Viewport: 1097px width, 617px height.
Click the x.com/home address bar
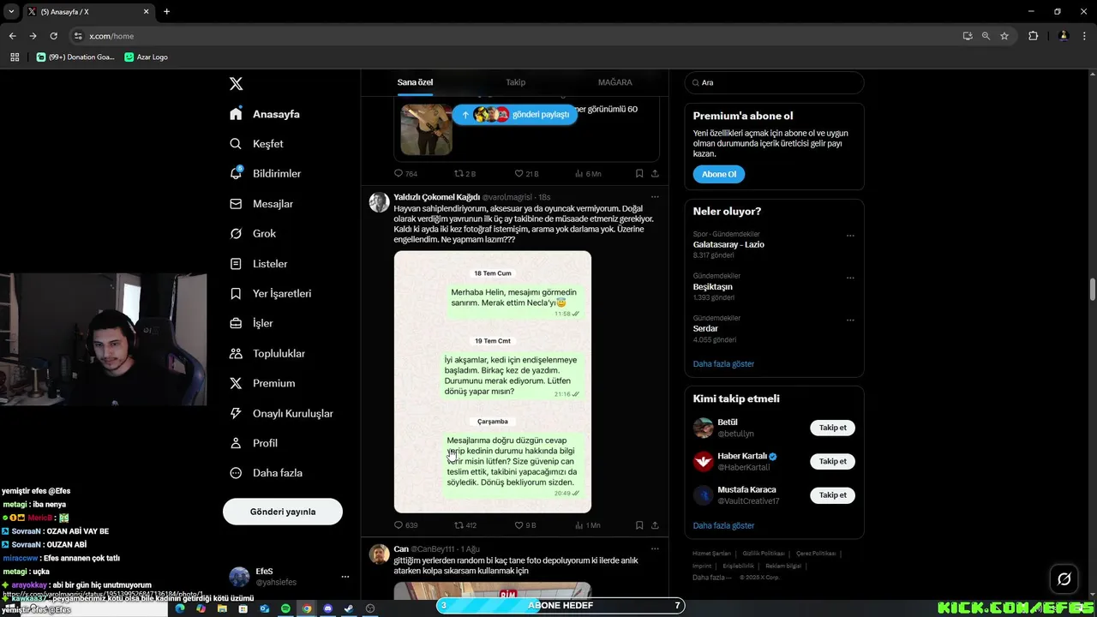coord(514,36)
